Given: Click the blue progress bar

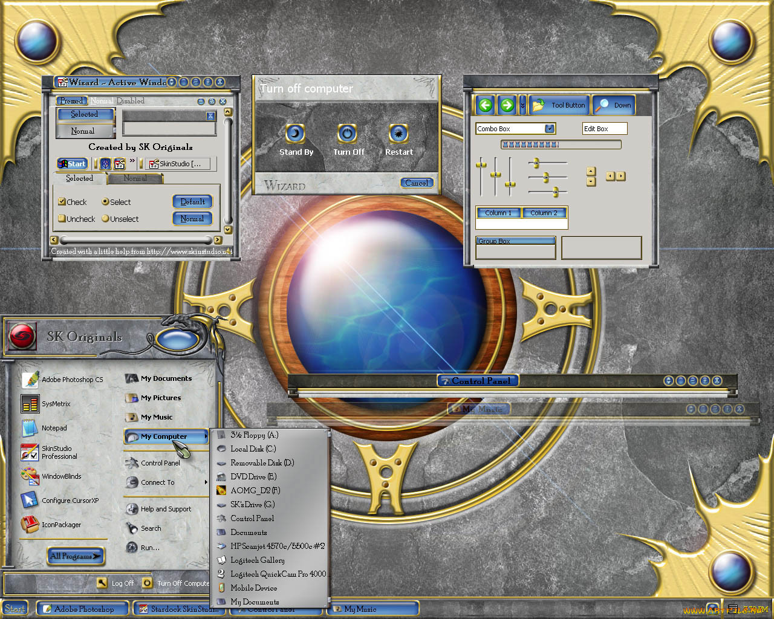Looking at the screenshot, I should (561, 144).
